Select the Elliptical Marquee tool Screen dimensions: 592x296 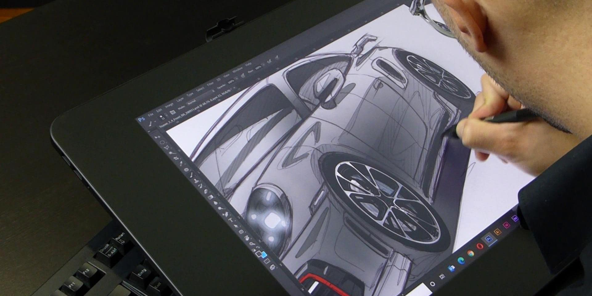(162, 142)
